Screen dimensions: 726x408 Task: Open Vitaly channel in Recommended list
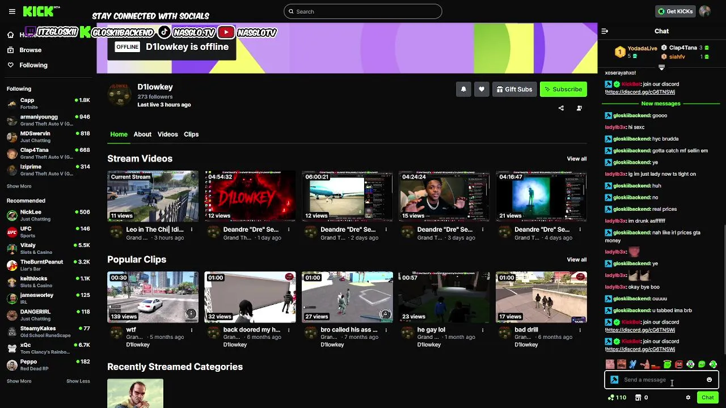[x=48, y=249]
